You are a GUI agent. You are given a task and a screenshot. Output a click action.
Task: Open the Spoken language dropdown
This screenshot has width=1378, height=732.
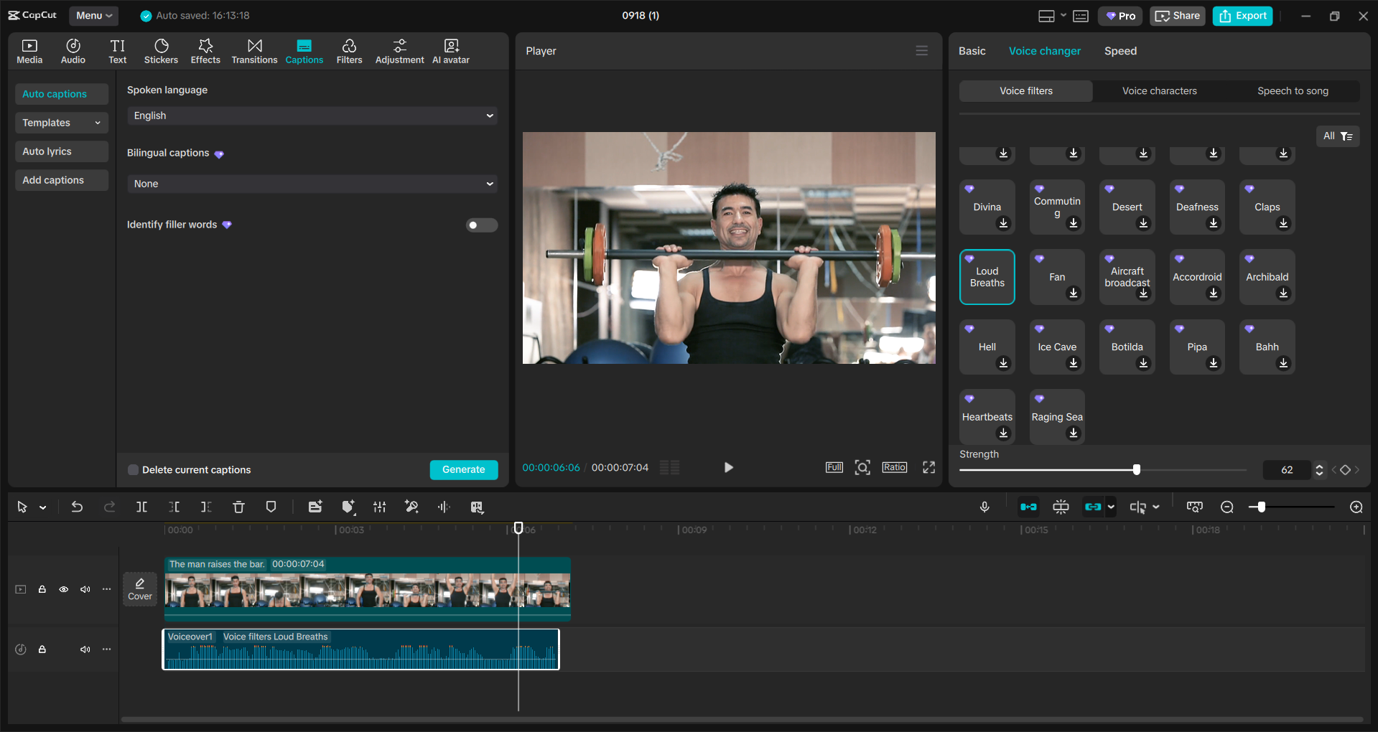point(312,116)
